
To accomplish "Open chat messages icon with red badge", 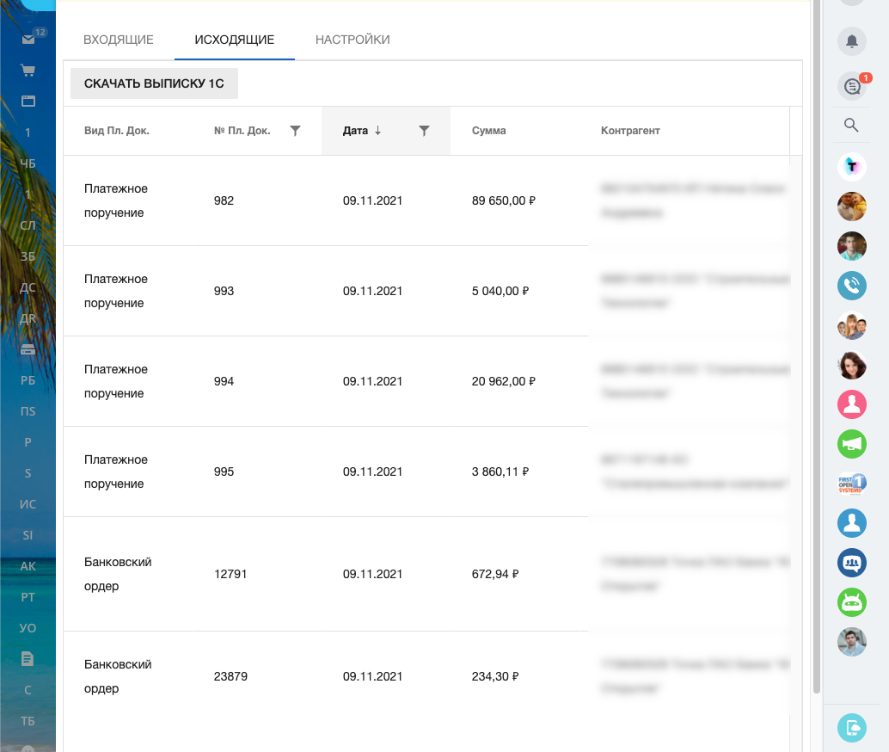I will (851, 86).
